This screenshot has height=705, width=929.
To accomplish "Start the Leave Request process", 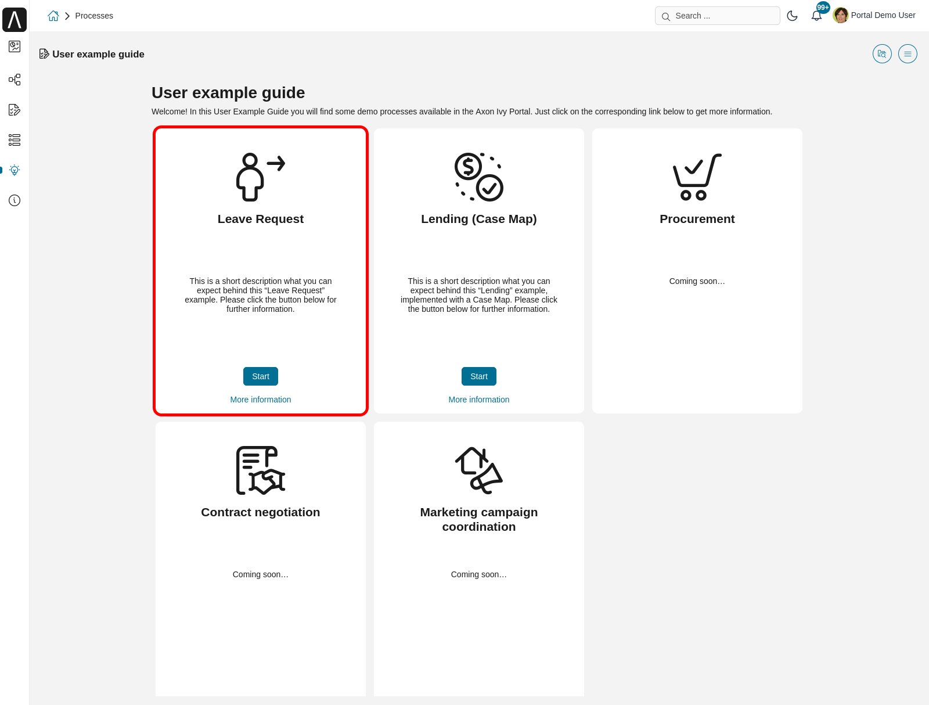I will click(x=260, y=376).
